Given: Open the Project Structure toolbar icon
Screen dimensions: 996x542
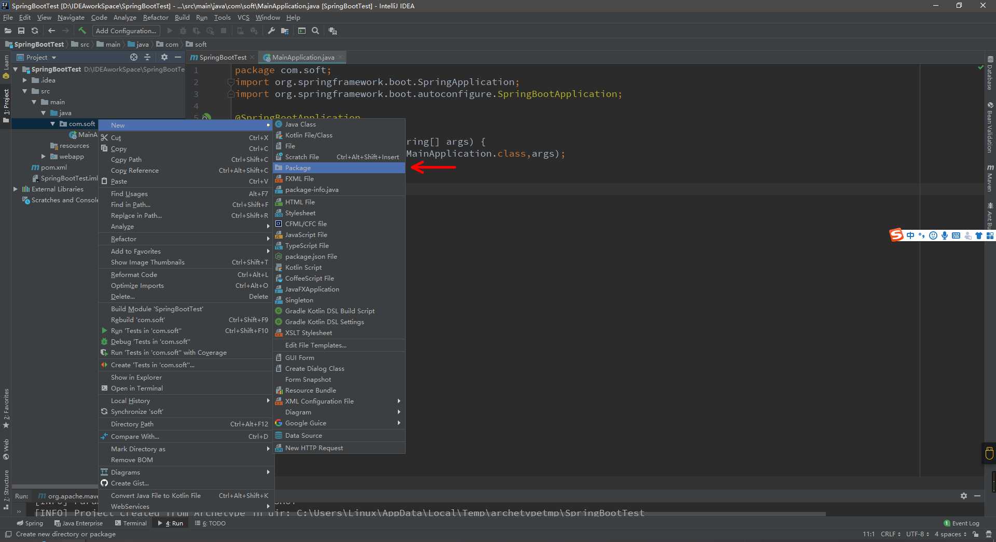Looking at the screenshot, I should (285, 31).
